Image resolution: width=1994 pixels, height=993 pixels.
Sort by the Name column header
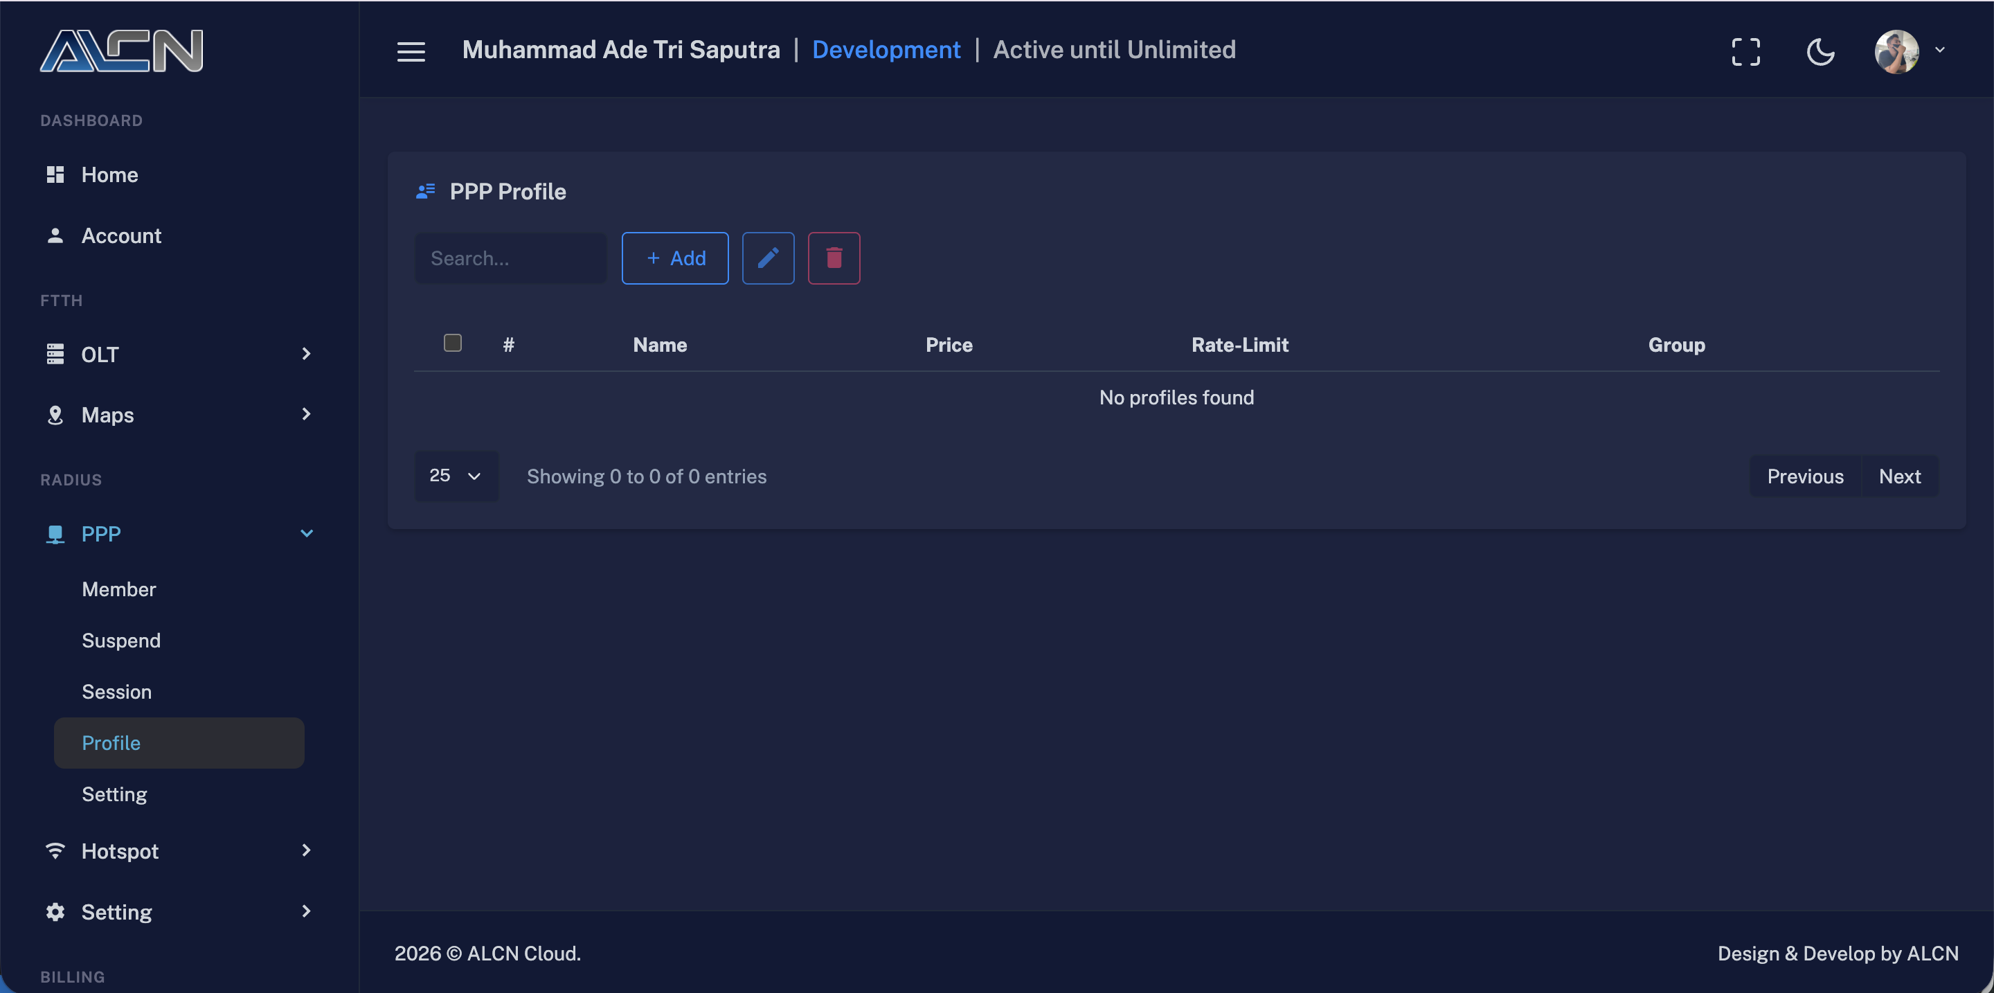pos(661,344)
